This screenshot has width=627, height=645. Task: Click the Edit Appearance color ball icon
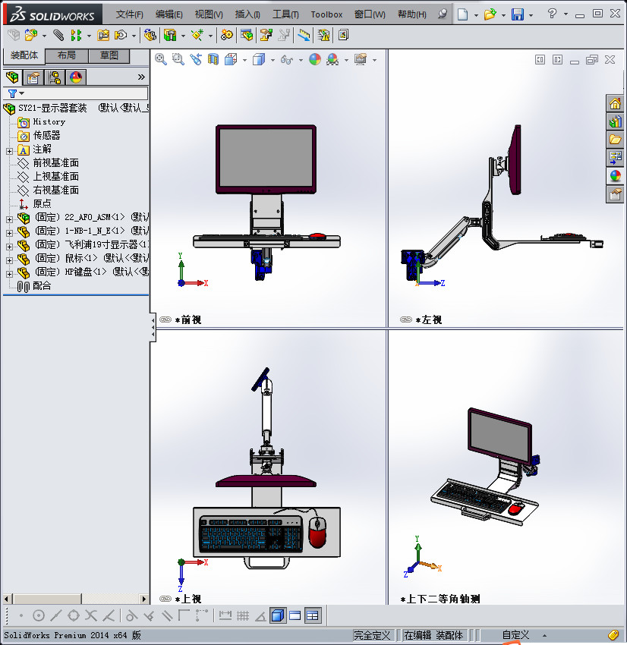(315, 60)
